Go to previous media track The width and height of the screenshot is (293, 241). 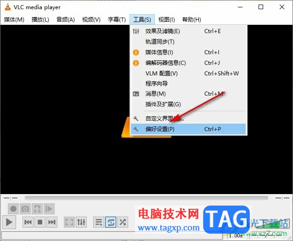click(x=28, y=222)
